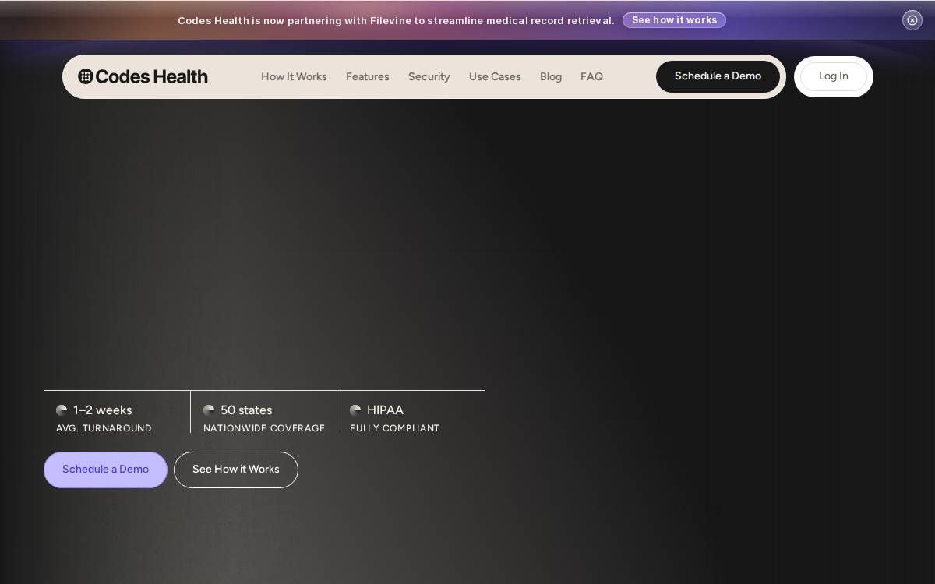
Task: Close the Filevine announcement banner
Action: coord(912,20)
